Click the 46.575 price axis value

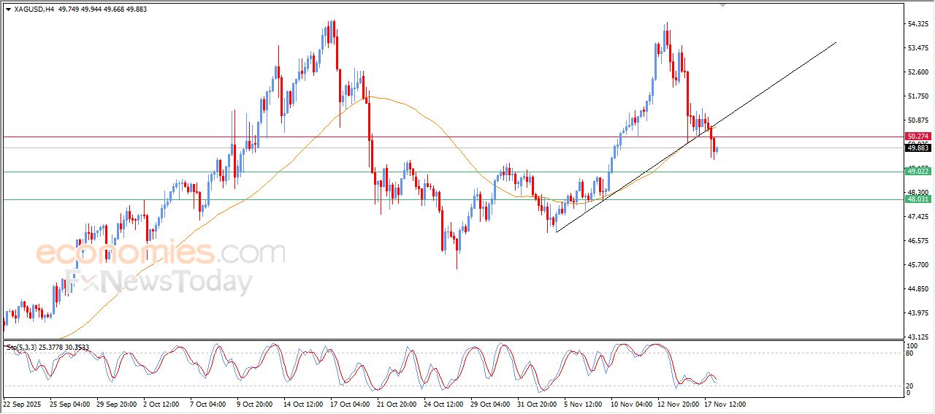click(917, 240)
